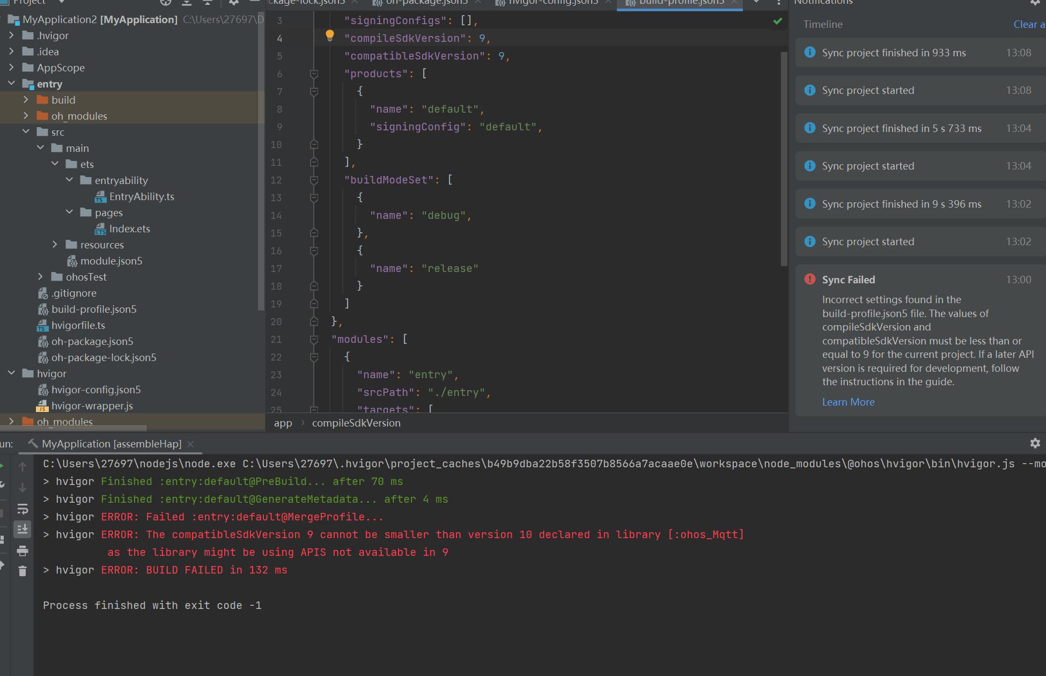
Task: Expand the resources folder
Action: pos(55,245)
